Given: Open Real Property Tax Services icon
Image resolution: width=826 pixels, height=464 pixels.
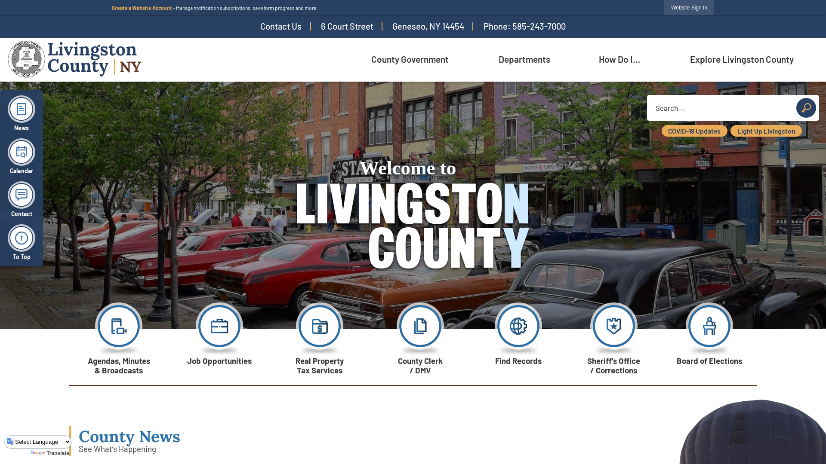Looking at the screenshot, I should point(320,327).
